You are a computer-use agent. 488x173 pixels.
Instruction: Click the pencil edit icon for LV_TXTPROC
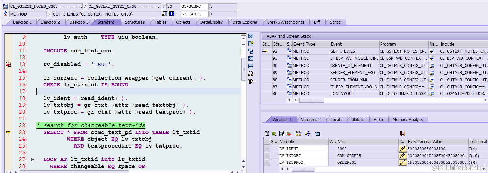click(402, 162)
